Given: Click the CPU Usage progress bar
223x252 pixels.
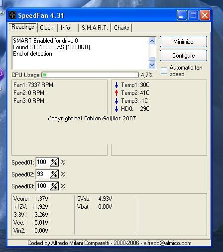Looking at the screenshot, I should tap(90, 75).
